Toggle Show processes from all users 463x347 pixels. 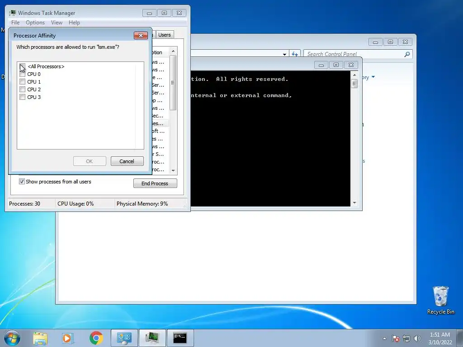click(22, 182)
